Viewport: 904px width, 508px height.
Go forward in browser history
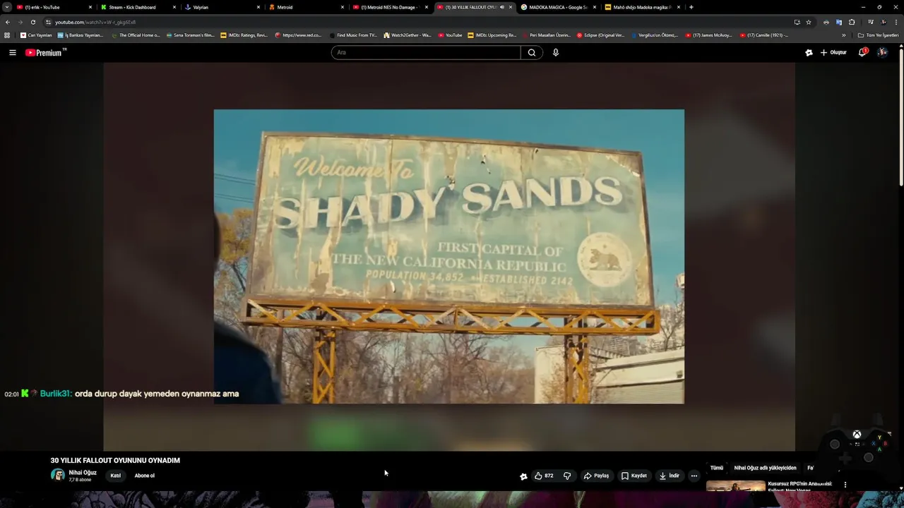point(20,22)
